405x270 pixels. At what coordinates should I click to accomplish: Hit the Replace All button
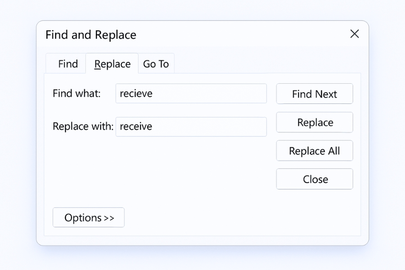(x=314, y=151)
